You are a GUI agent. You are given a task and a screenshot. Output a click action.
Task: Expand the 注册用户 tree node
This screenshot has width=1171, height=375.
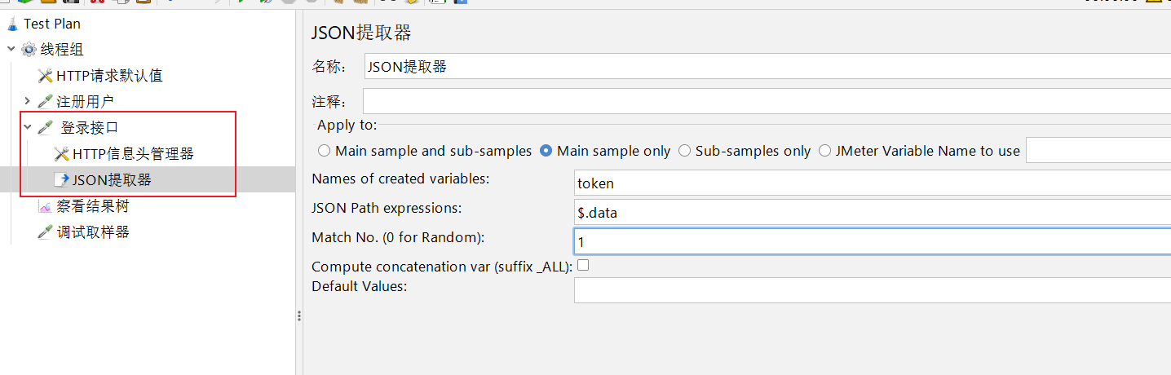[27, 102]
